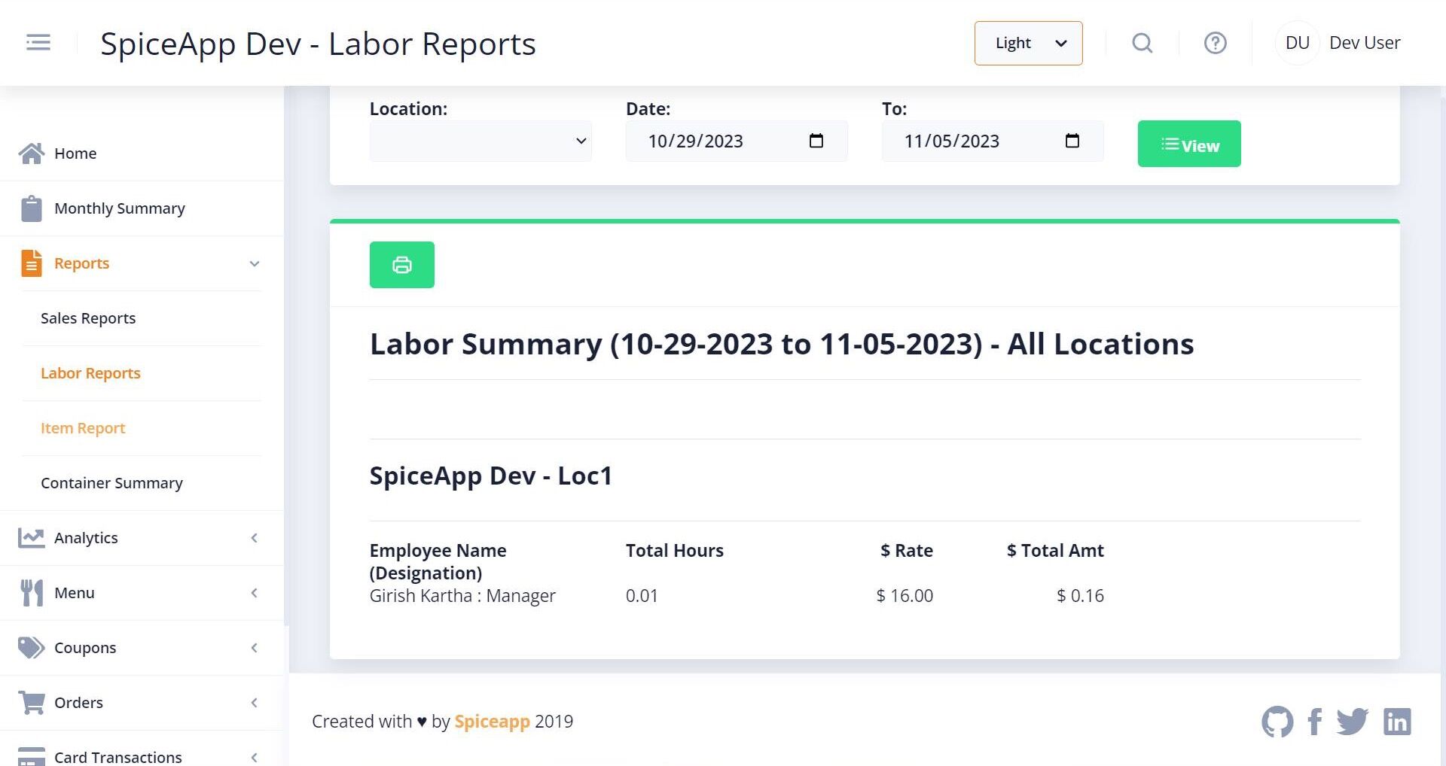Click the Menu fork and knife icon
Image resolution: width=1446 pixels, height=766 pixels.
pyautogui.click(x=32, y=593)
